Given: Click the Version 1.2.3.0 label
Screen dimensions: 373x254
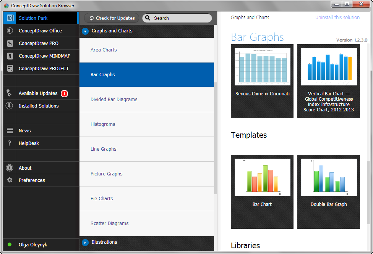Looking at the screenshot, I should point(352,40).
